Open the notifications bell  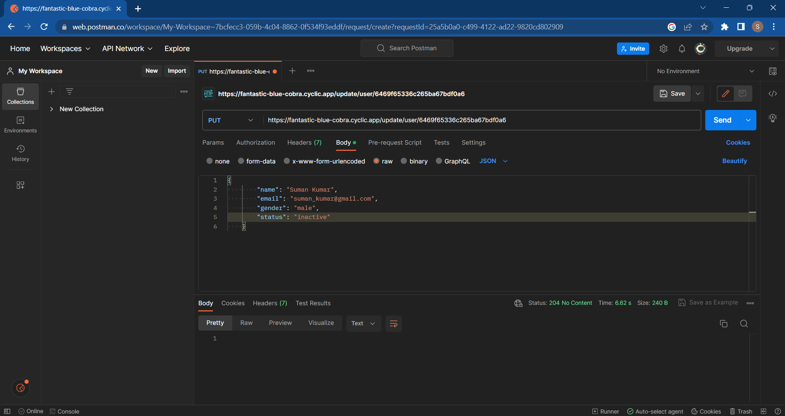pos(682,49)
